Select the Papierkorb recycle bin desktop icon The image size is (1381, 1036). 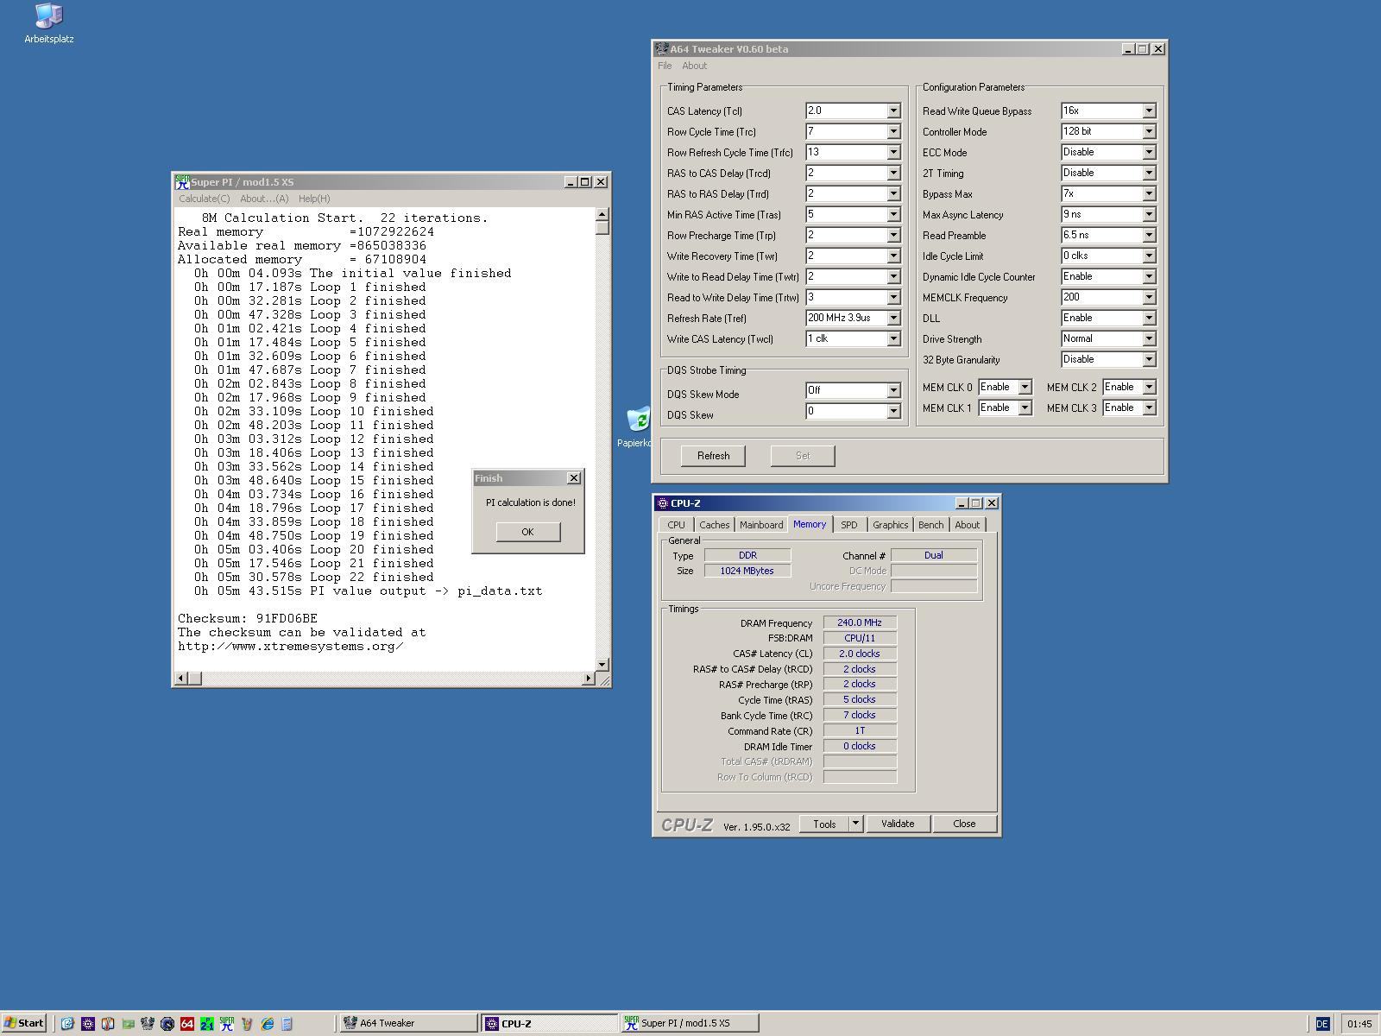[637, 427]
